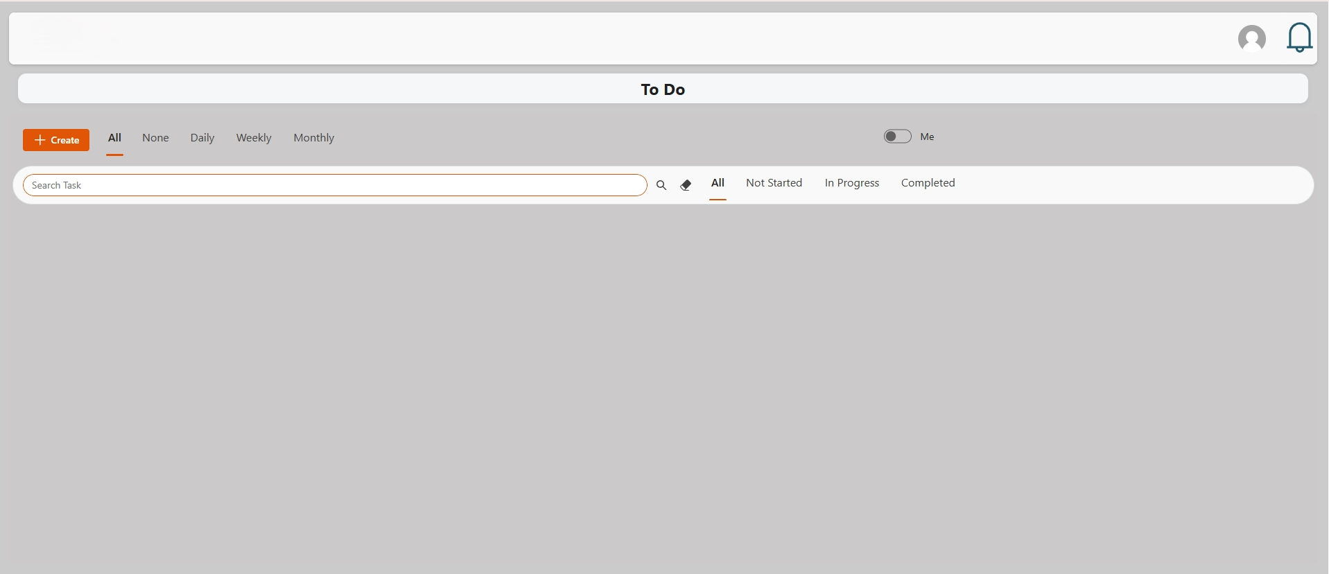Focus the Search Task input field
The width and height of the screenshot is (1329, 574).
click(335, 185)
